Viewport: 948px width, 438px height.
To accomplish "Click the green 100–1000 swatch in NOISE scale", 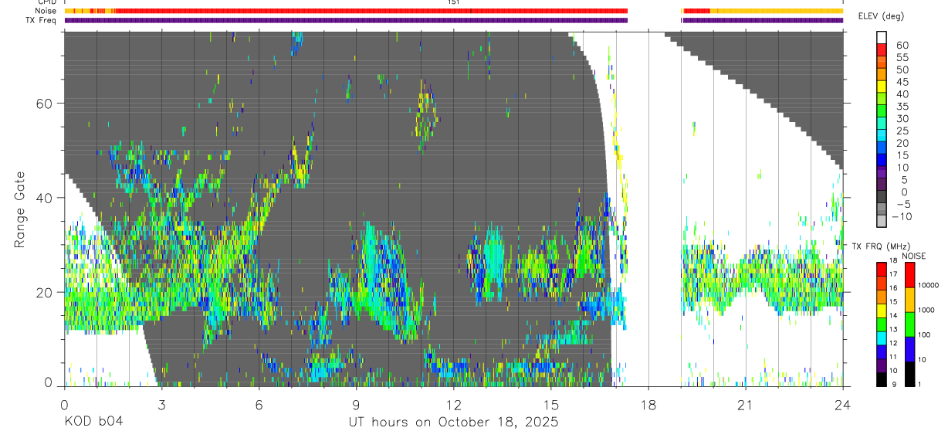I will (x=909, y=324).
